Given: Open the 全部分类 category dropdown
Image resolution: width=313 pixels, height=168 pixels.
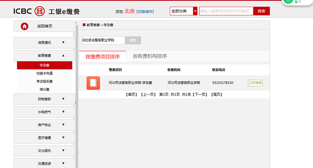Looking at the screenshot, I should [183, 11].
